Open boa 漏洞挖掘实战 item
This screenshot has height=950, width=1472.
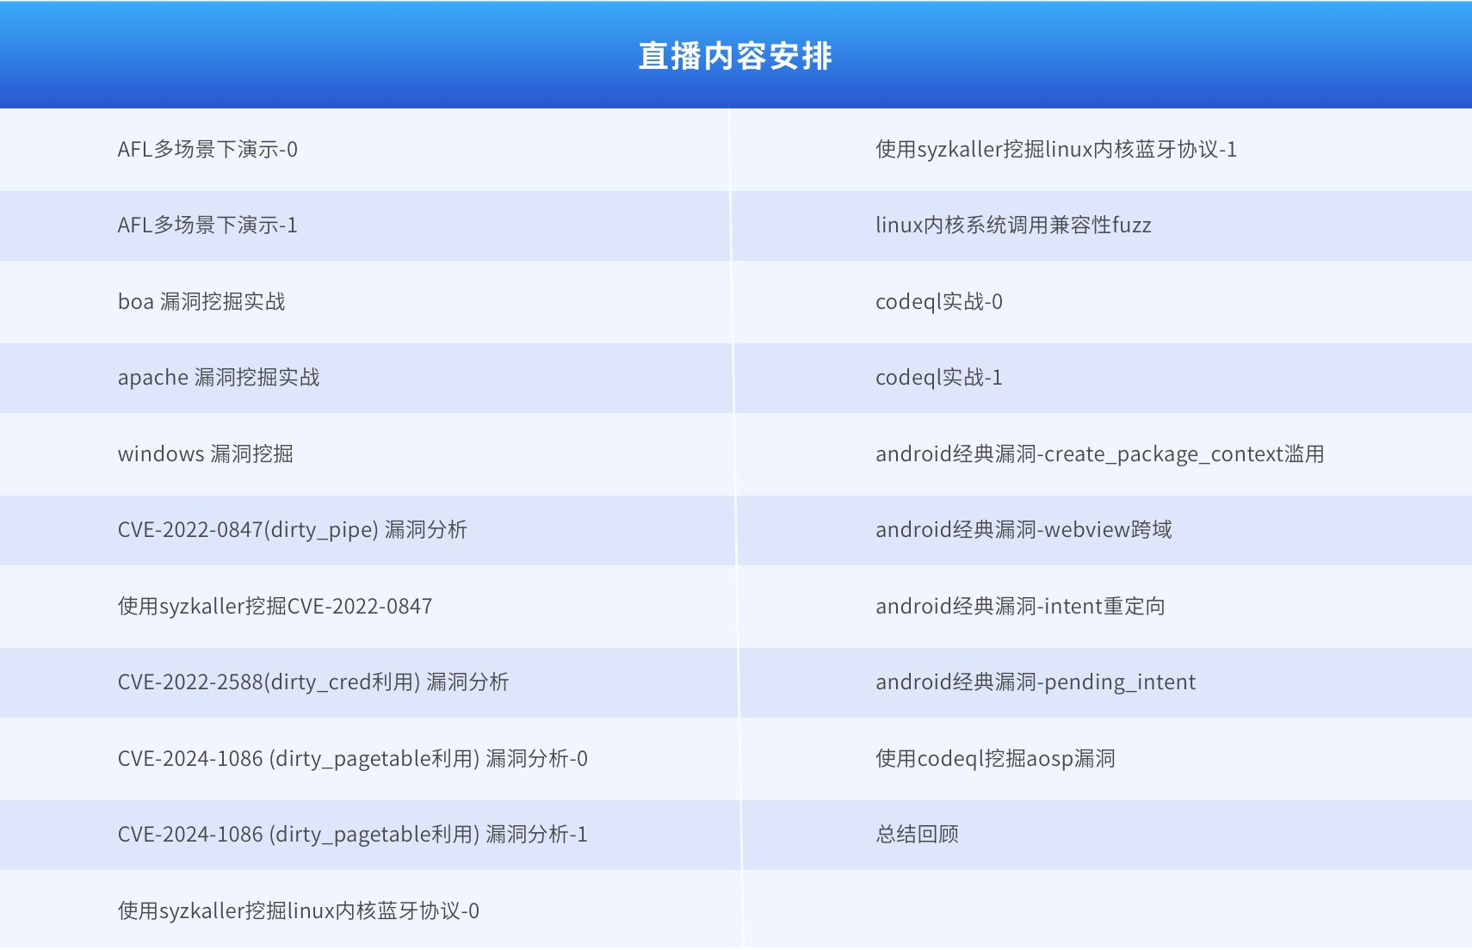[x=201, y=302]
